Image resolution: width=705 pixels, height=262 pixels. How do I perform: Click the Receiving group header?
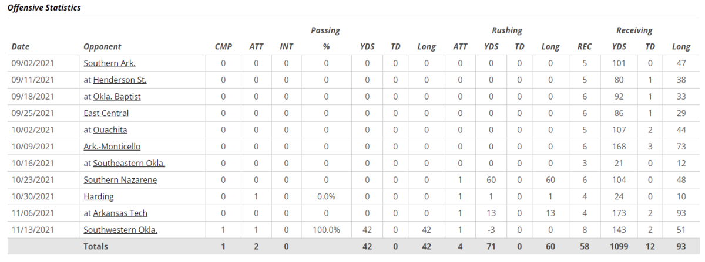click(634, 30)
